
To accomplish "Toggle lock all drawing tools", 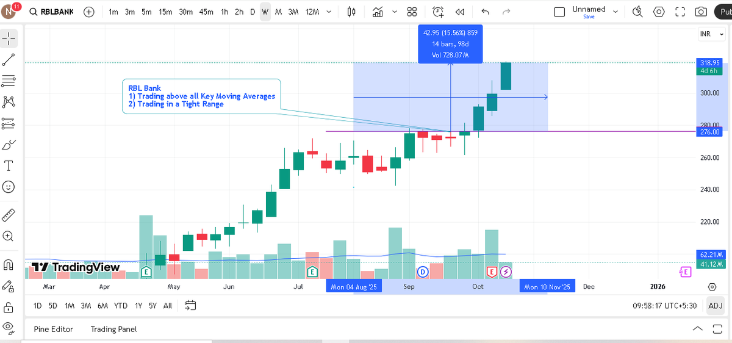I will click(9, 307).
